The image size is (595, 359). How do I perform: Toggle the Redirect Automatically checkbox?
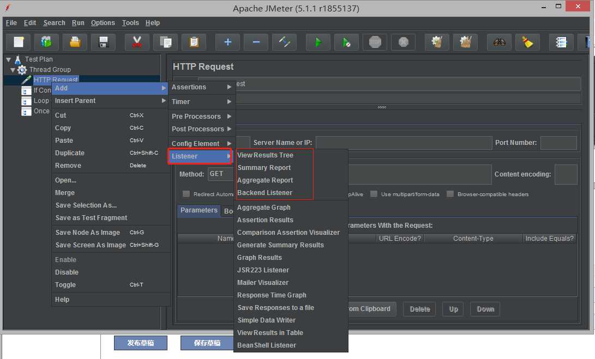coord(186,194)
